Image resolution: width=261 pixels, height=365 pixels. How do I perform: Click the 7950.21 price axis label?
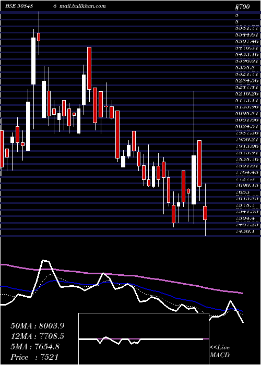[x=246, y=139]
